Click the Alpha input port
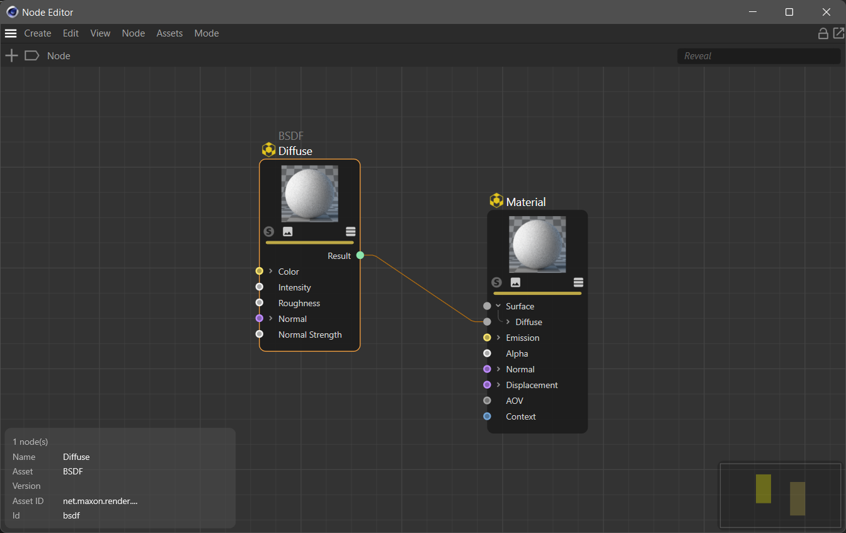 click(487, 353)
